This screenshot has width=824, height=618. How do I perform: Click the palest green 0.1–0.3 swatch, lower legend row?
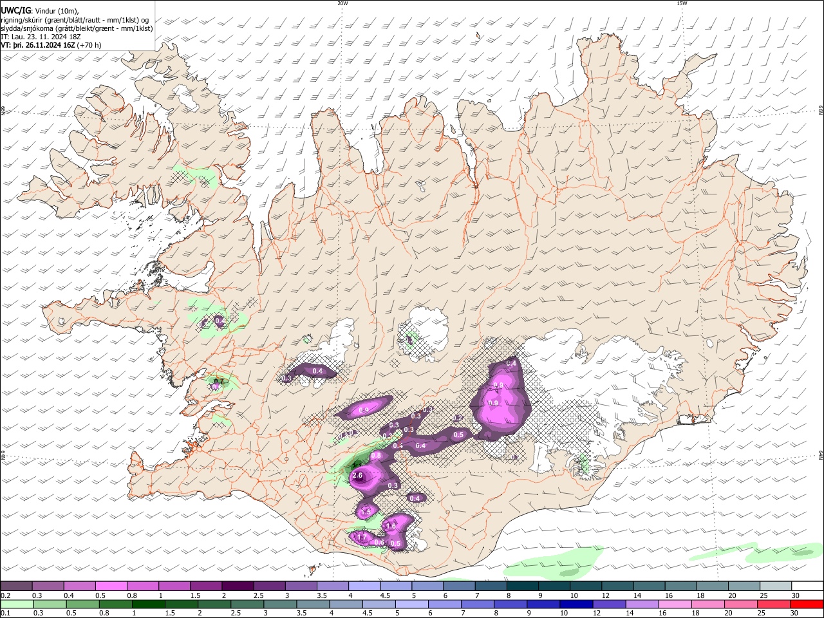point(17,604)
